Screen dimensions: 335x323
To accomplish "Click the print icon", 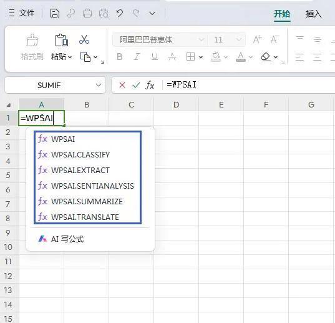I will point(87,13).
